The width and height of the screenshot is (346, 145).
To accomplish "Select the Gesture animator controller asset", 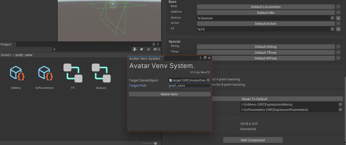I will pos(101,73).
